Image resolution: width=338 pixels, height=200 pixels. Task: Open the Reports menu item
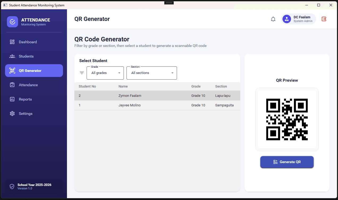tap(34, 99)
